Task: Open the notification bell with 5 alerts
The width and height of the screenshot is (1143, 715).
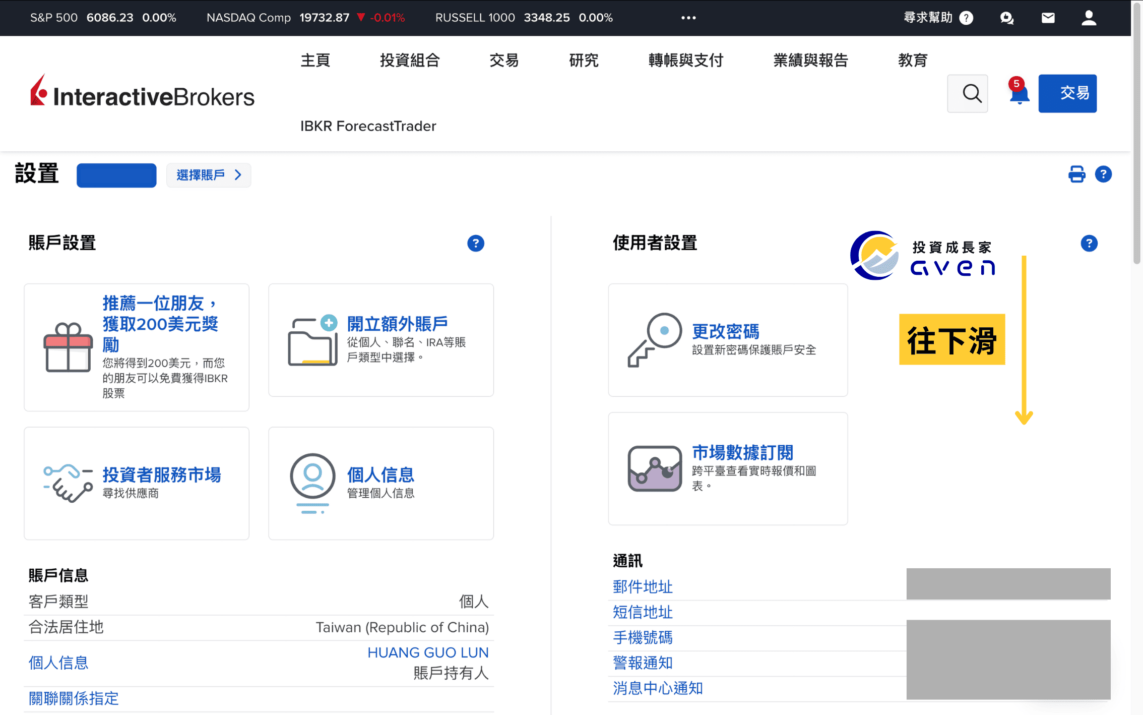Action: pyautogui.click(x=1019, y=94)
